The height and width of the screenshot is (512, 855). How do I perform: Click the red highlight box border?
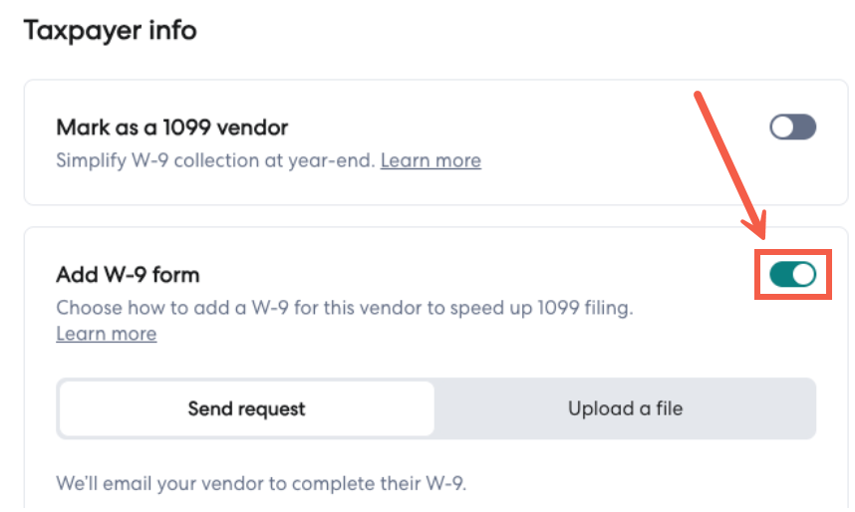coord(755,275)
